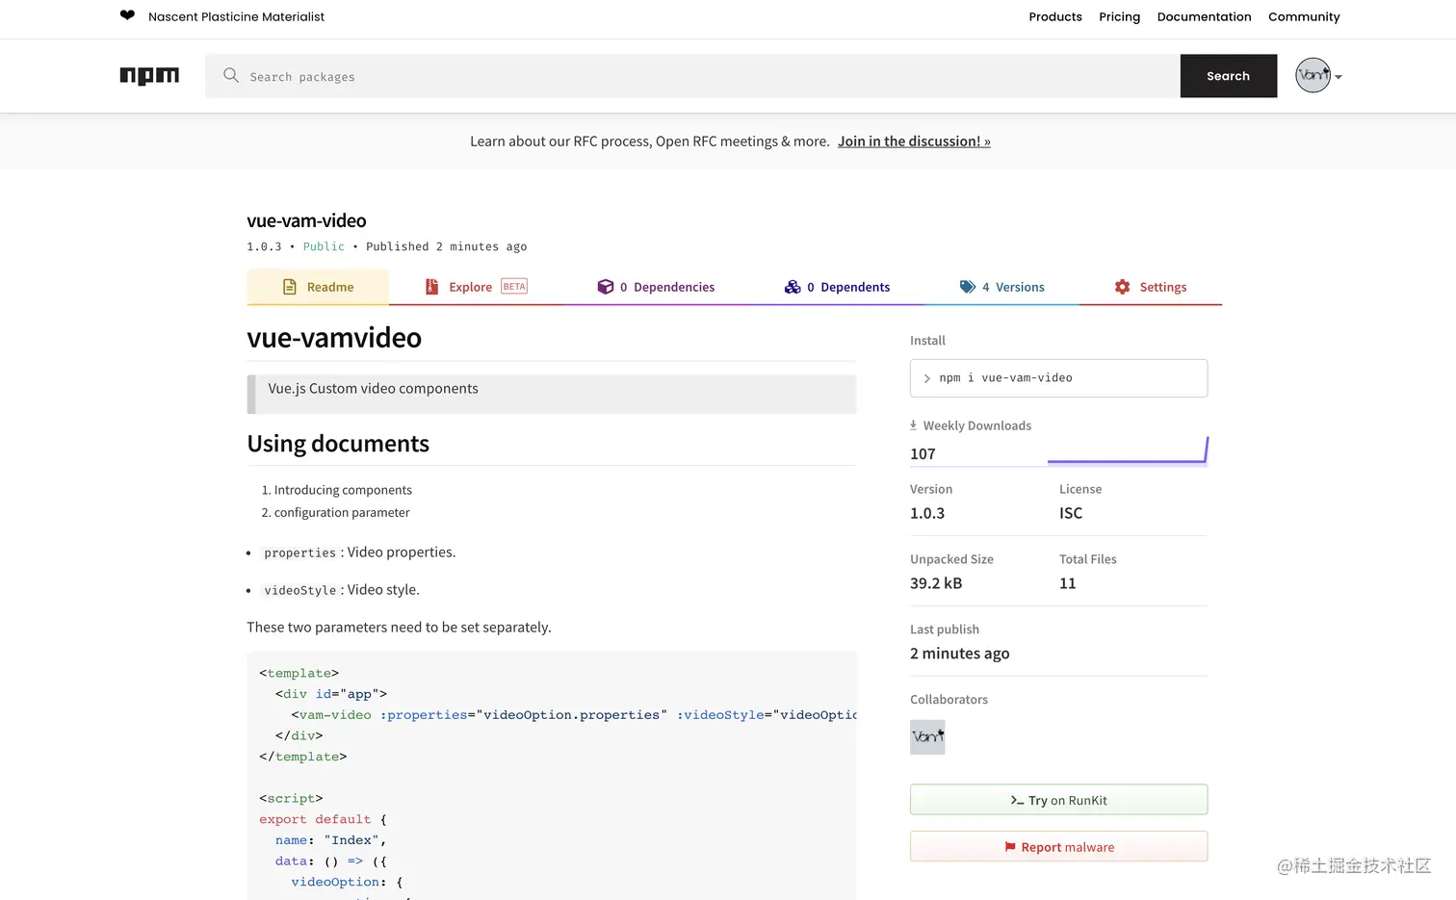1456x900 pixels.
Task: Open the user avatar dropdown menu
Action: coord(1318,76)
